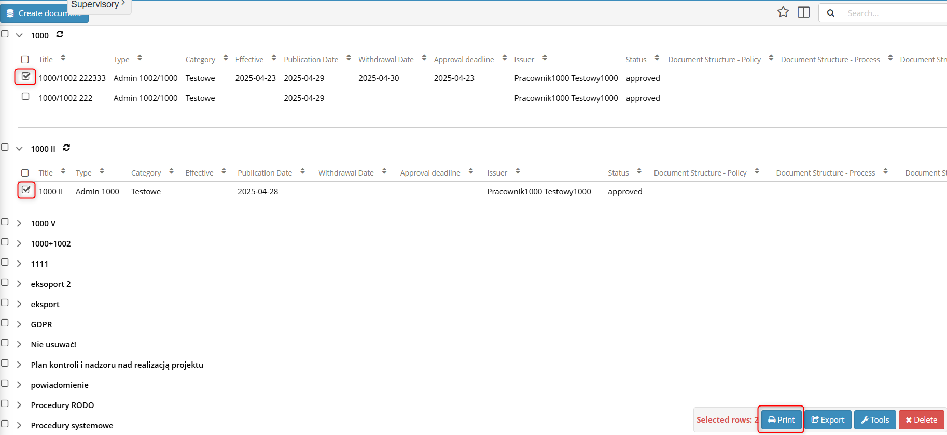Collapse the 1000 group
Viewport: 947px width, 435px height.
click(19, 35)
